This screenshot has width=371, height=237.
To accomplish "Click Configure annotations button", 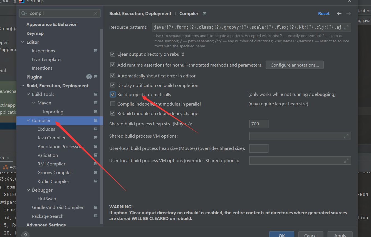I will coord(295,65).
